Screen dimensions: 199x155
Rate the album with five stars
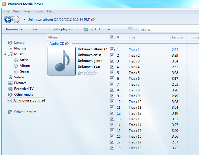(x=95, y=73)
